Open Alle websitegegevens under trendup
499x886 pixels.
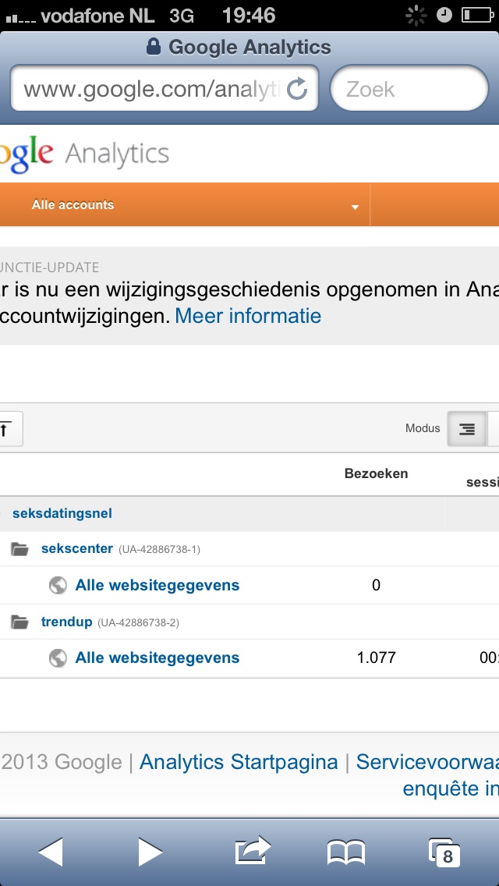tap(157, 657)
